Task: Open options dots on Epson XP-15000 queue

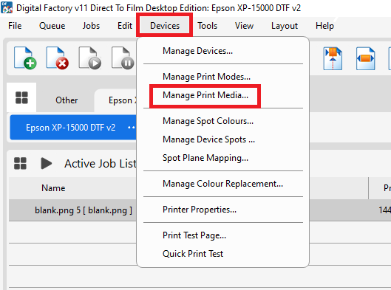Action: (131, 128)
